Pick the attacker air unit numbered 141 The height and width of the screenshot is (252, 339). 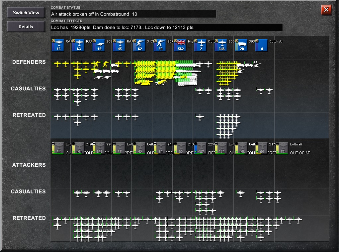tap(78, 148)
